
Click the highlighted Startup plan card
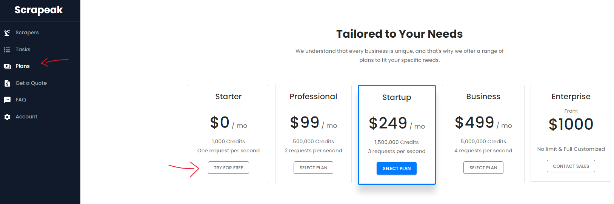pyautogui.click(x=397, y=135)
